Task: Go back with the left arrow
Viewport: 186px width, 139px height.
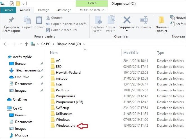Action: [6, 44]
